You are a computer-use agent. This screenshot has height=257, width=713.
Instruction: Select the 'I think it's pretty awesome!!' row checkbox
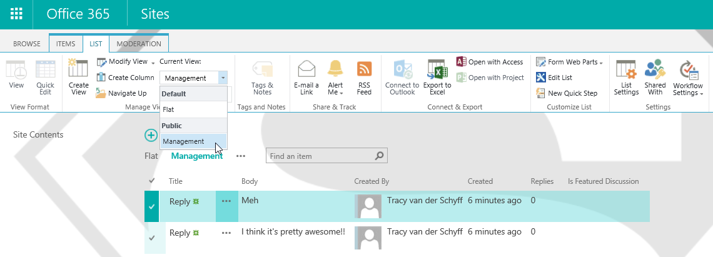click(151, 238)
